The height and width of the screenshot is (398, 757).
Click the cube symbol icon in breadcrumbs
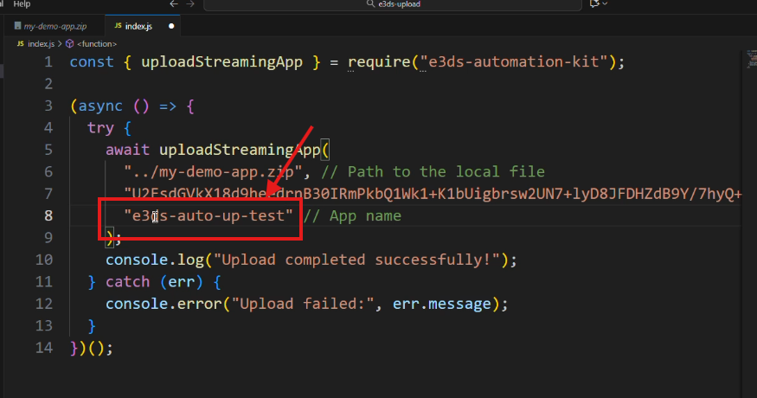tap(71, 42)
